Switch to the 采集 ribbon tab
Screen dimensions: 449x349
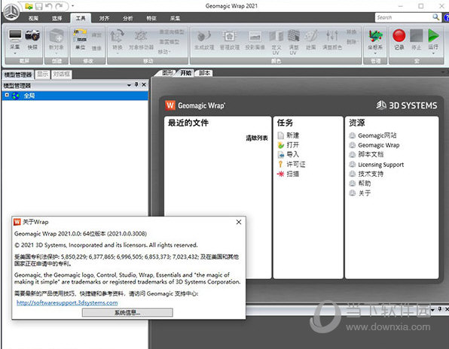175,18
